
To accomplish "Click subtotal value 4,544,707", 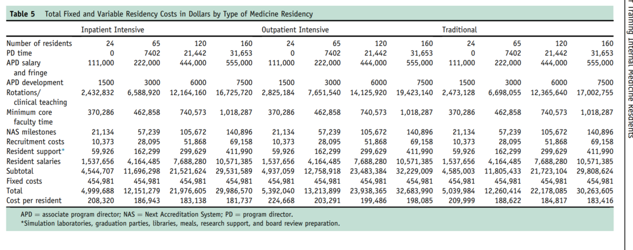I will (x=98, y=171).
